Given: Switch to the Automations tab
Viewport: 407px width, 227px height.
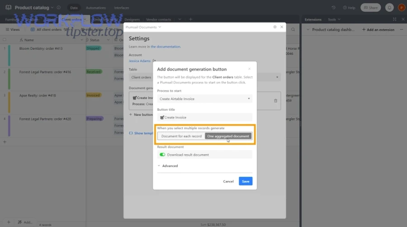Looking at the screenshot, I should tap(96, 8).
